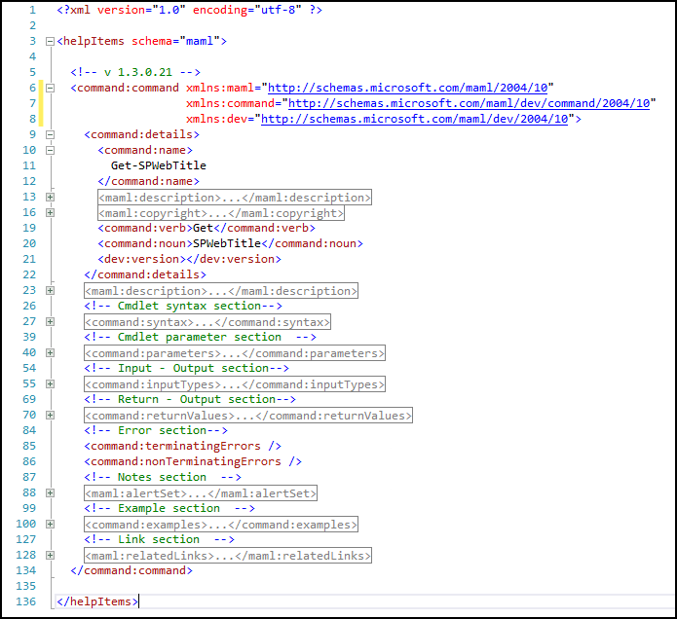This screenshot has height=619, width=677.
Task: Collapse the command:details node on line 9
Action: click(50, 134)
